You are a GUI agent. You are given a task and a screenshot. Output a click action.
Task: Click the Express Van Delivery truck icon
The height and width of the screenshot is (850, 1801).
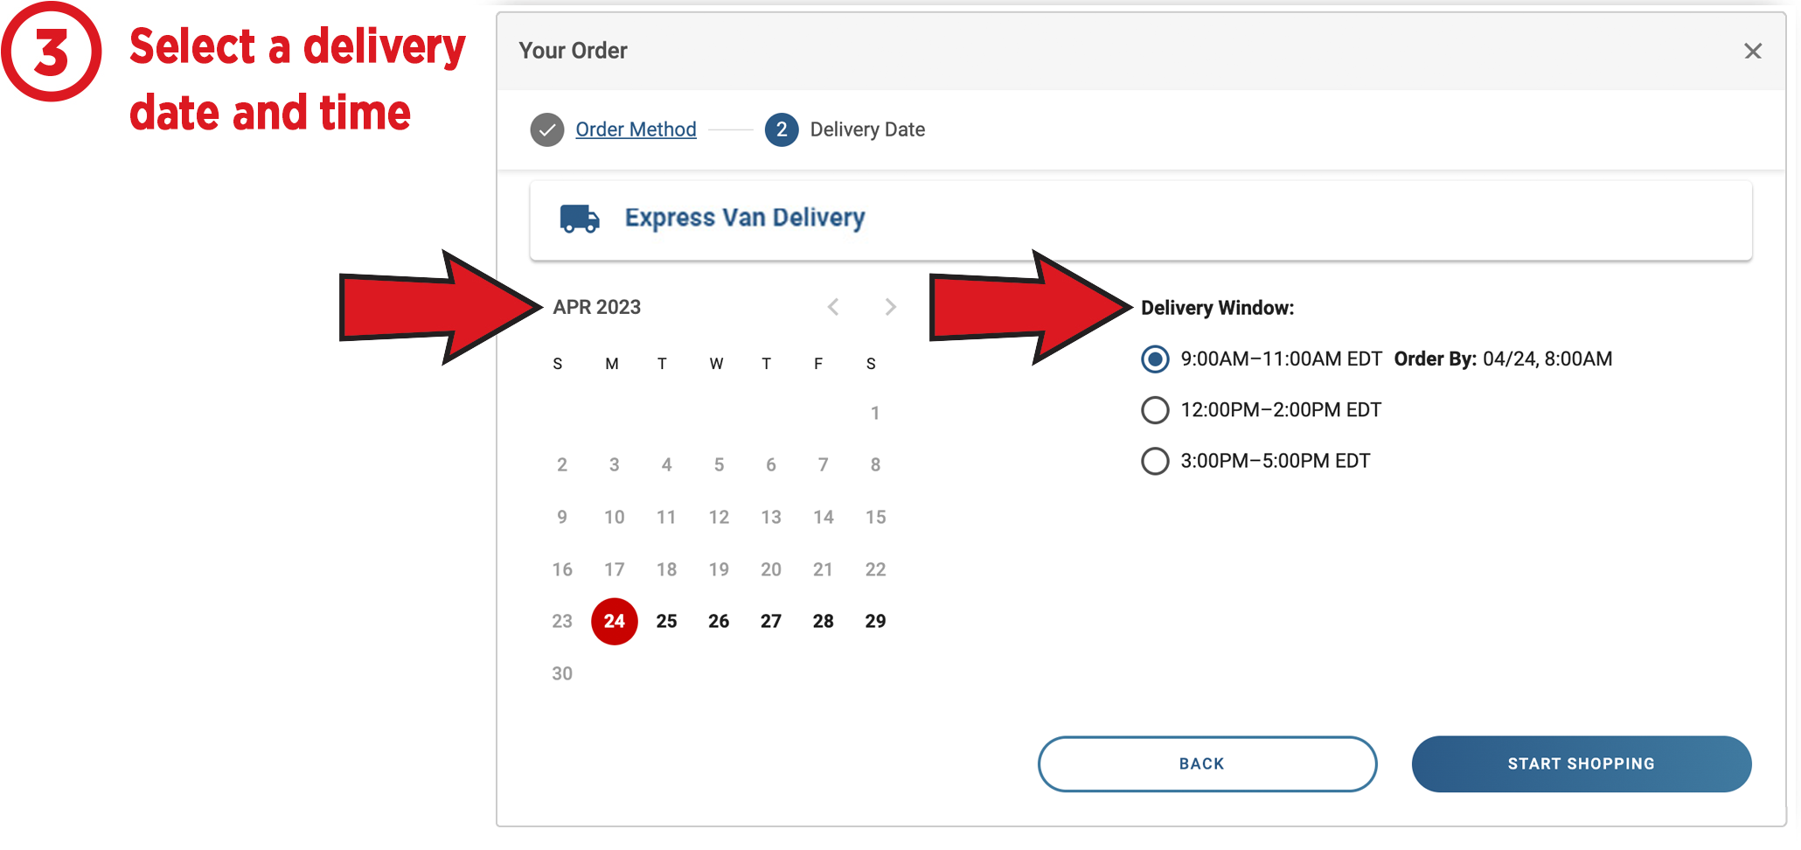[x=580, y=219]
